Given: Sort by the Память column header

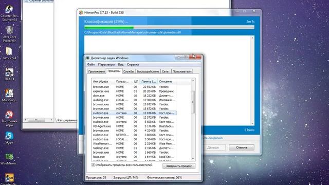Looking at the screenshot, I should coord(149,81).
